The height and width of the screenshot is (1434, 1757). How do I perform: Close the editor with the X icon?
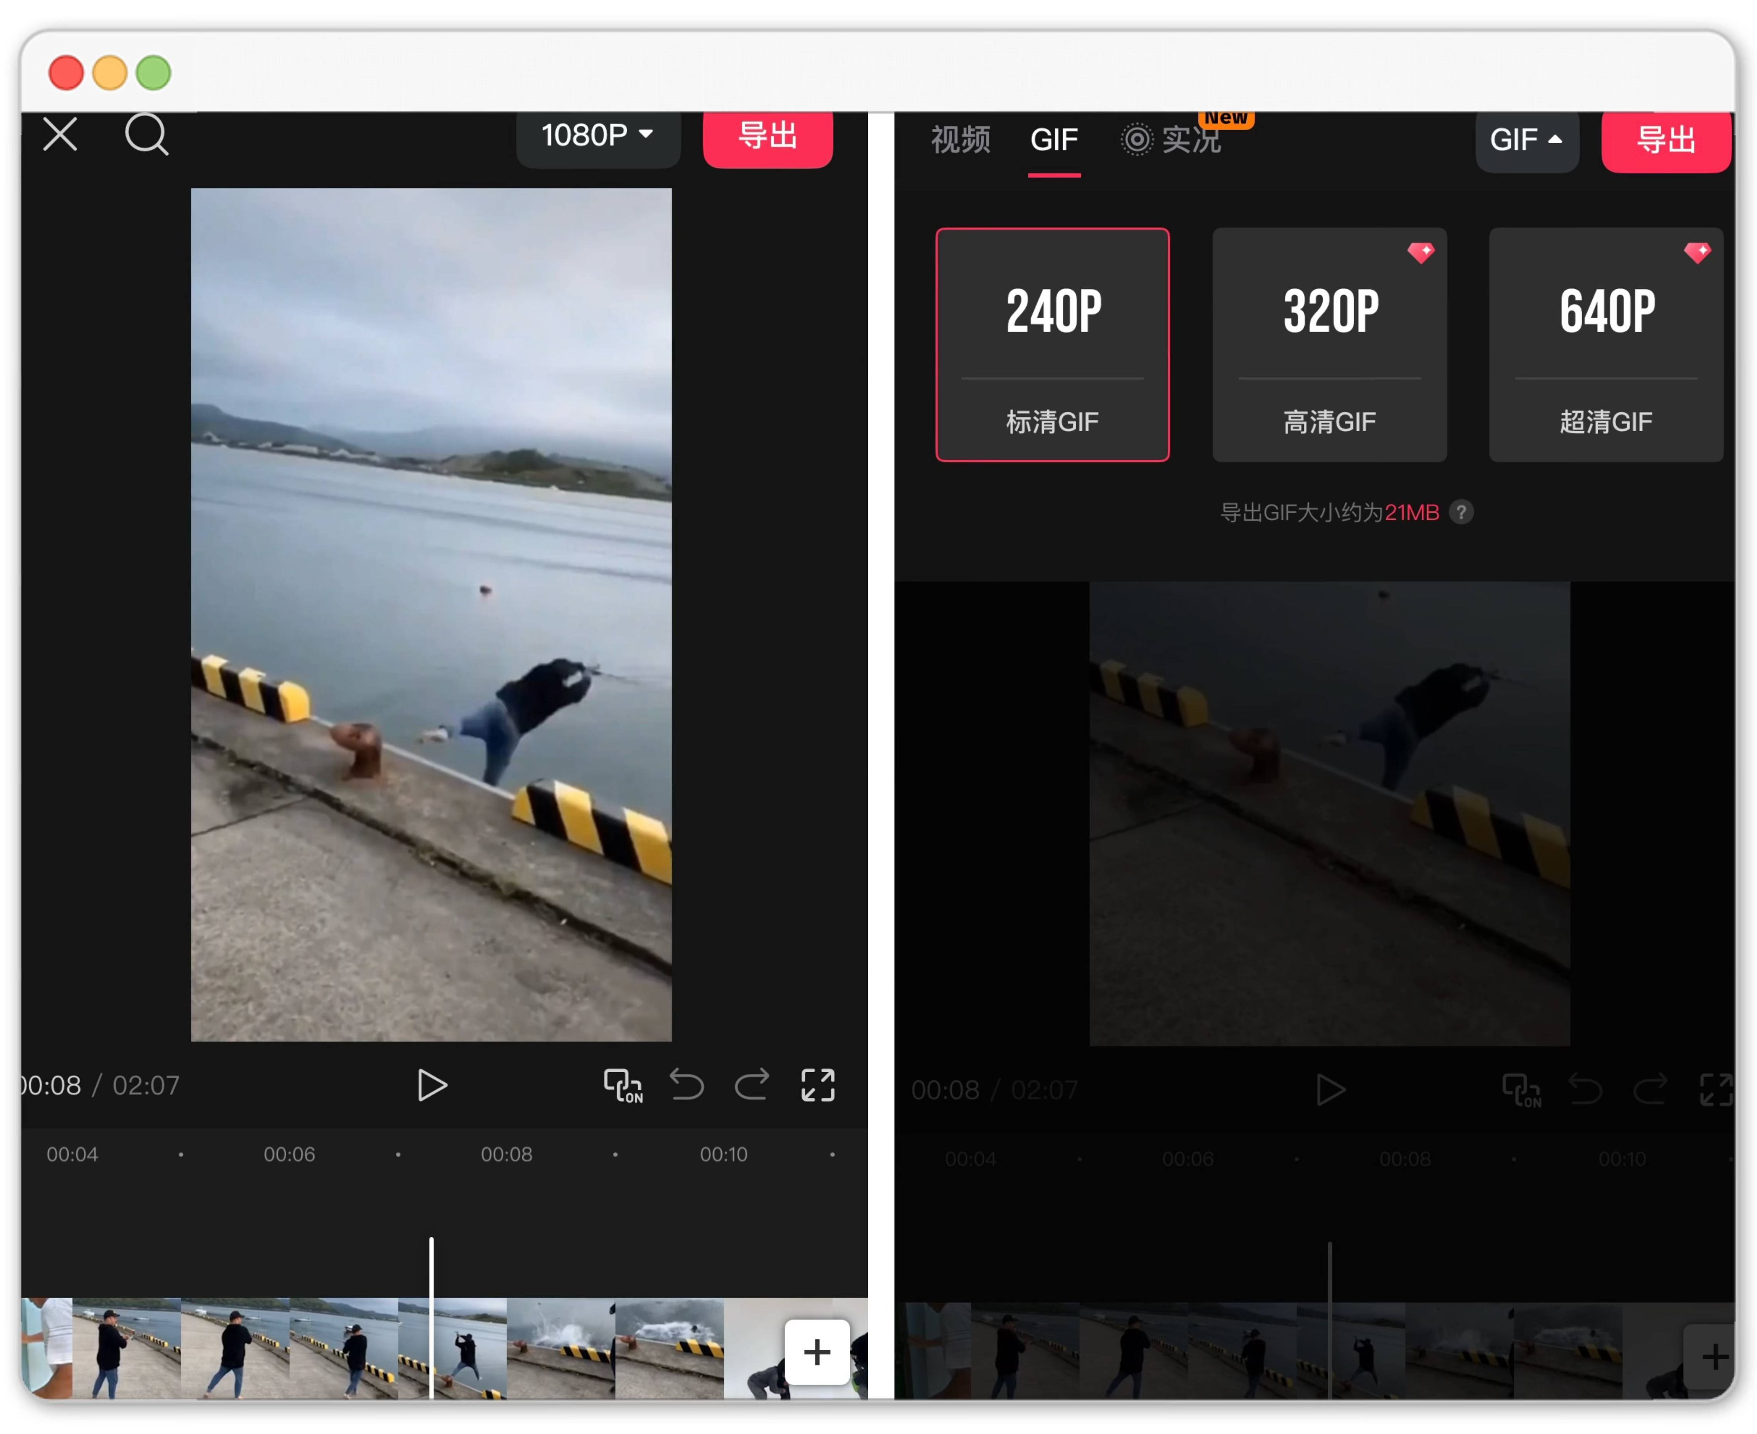coord(59,134)
